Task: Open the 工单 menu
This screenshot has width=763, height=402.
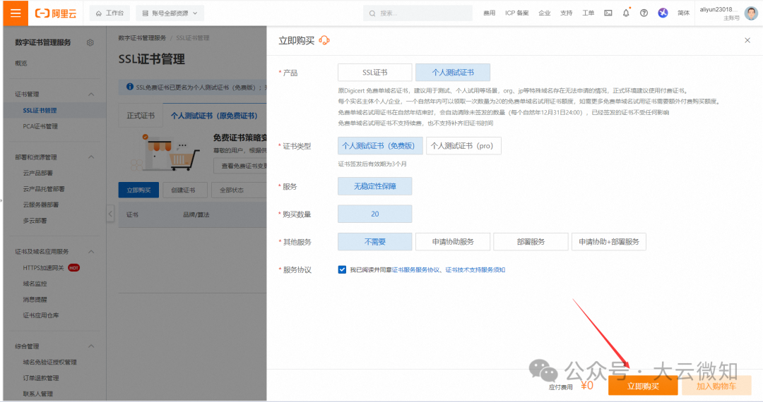Action: tap(588, 13)
